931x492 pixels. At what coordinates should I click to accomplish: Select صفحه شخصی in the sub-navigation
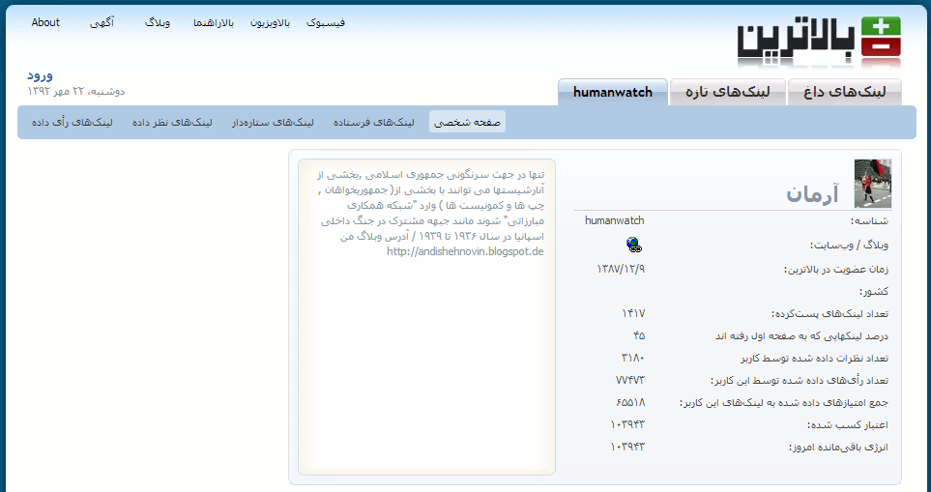(467, 123)
